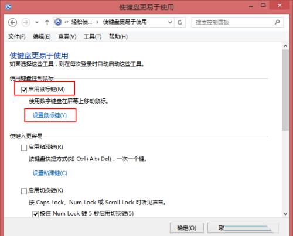Image resolution: width=293 pixels, height=236 pixels.
Task: Click the 确定(O) button
Action: [187, 228]
